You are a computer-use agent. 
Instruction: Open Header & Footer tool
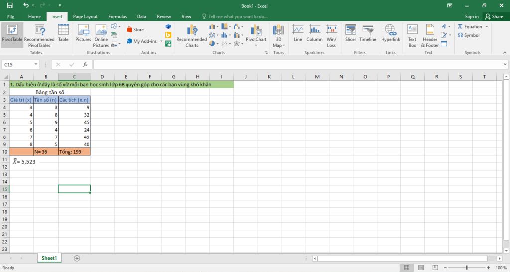430,36
